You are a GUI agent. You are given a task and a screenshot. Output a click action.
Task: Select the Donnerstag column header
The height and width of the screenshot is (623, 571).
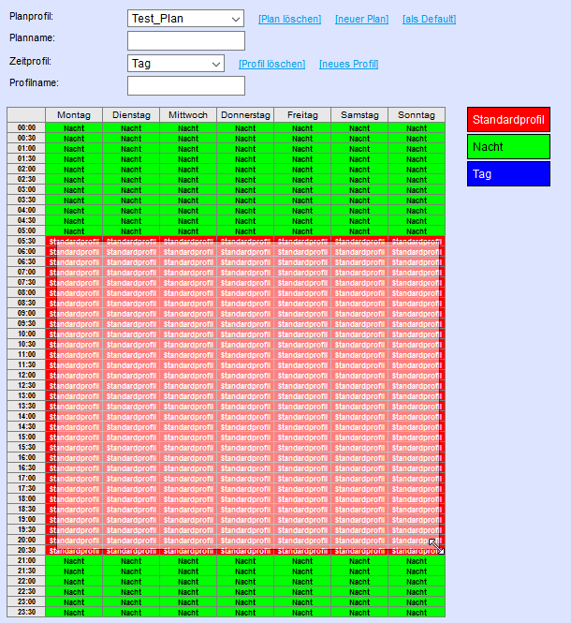coord(245,115)
